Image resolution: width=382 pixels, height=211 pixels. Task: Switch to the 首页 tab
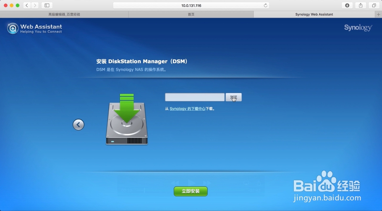(191, 14)
